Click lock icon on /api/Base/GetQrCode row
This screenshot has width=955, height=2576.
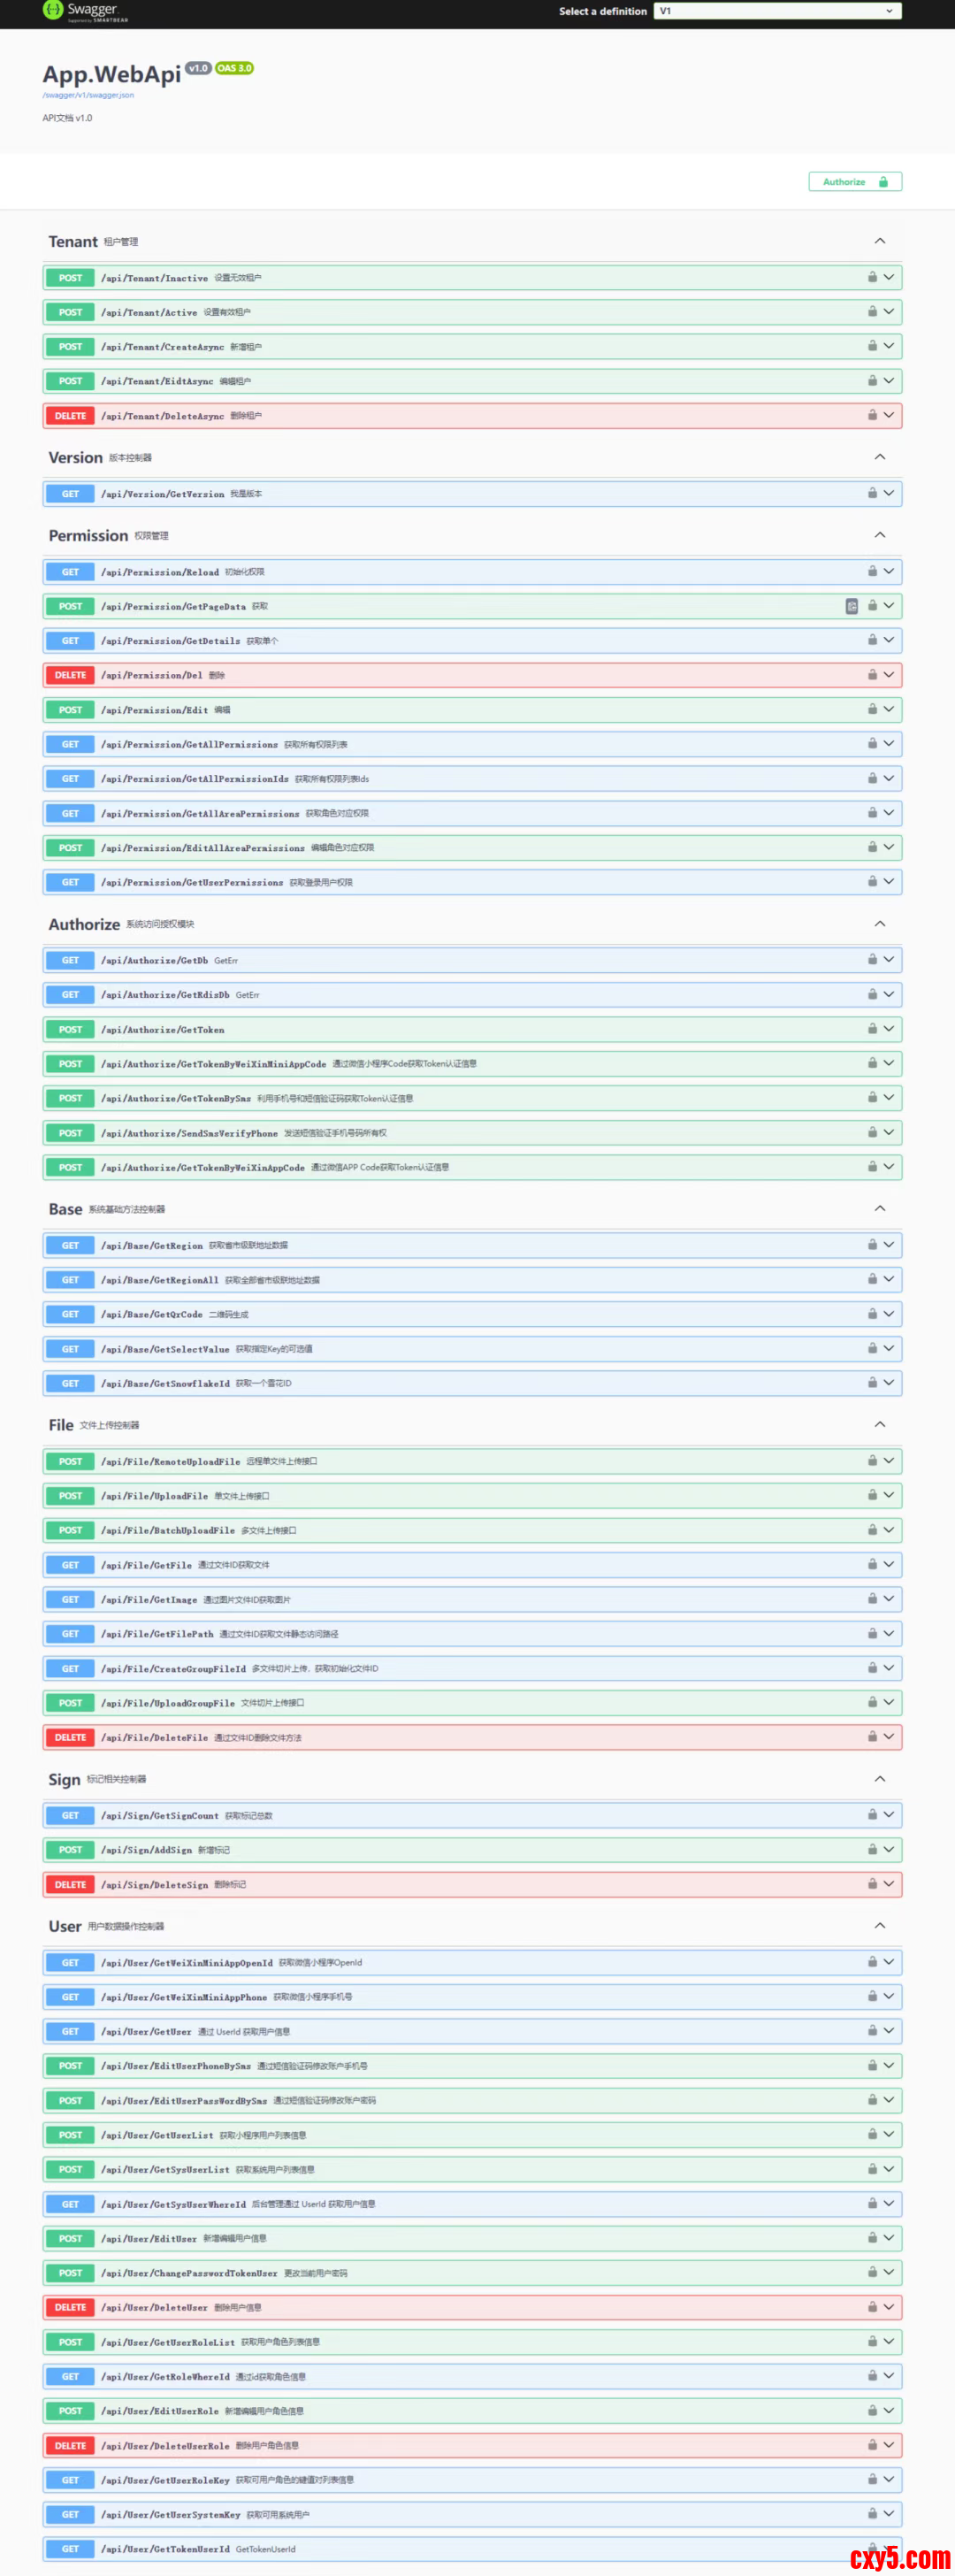pyautogui.click(x=872, y=1314)
